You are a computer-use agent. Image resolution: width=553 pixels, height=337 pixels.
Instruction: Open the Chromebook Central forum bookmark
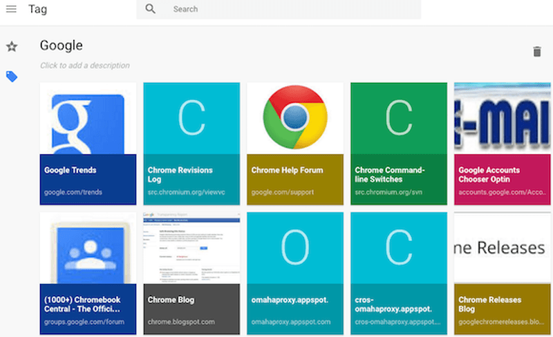tap(88, 305)
